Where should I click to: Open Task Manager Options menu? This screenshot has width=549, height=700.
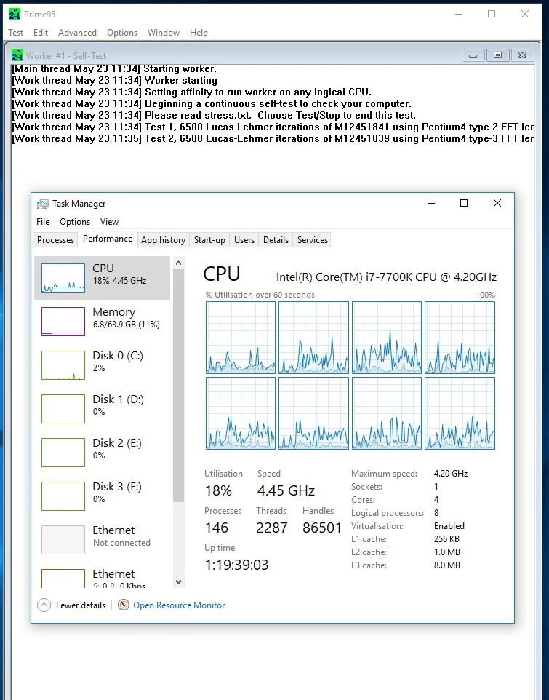pyautogui.click(x=75, y=222)
